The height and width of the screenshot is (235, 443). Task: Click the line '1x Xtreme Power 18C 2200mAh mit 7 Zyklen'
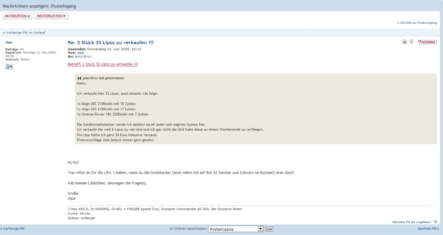pos(113,114)
